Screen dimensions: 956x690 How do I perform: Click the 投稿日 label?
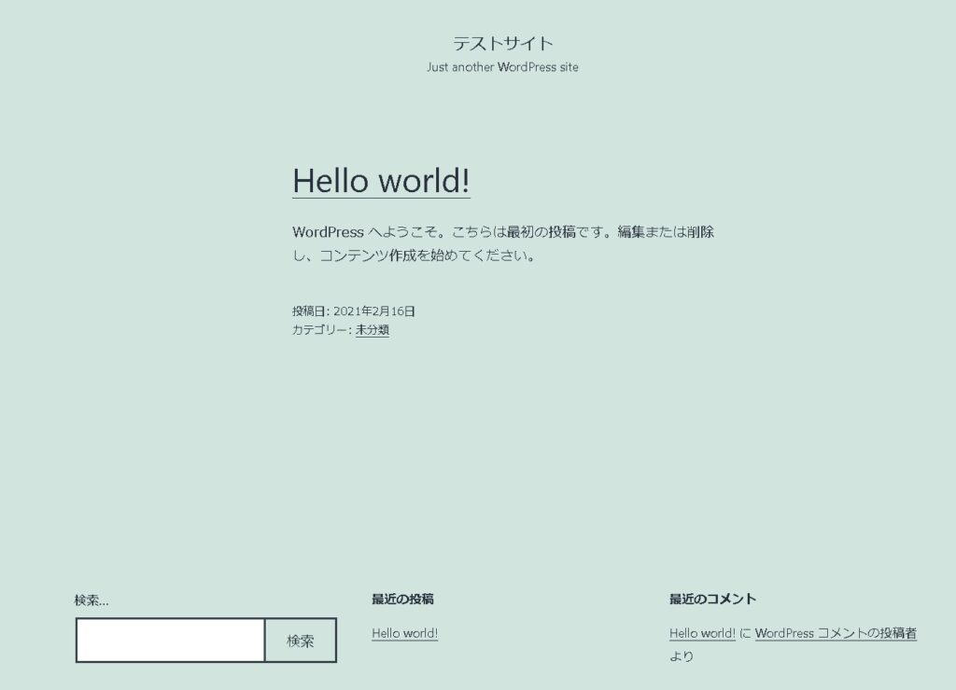pyautogui.click(x=309, y=311)
